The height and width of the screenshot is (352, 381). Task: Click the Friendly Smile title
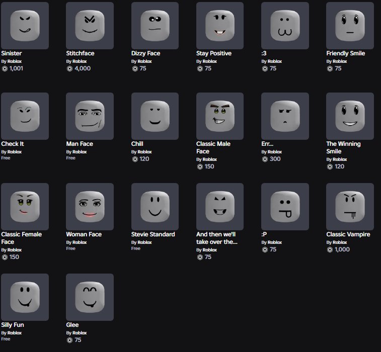(x=346, y=53)
